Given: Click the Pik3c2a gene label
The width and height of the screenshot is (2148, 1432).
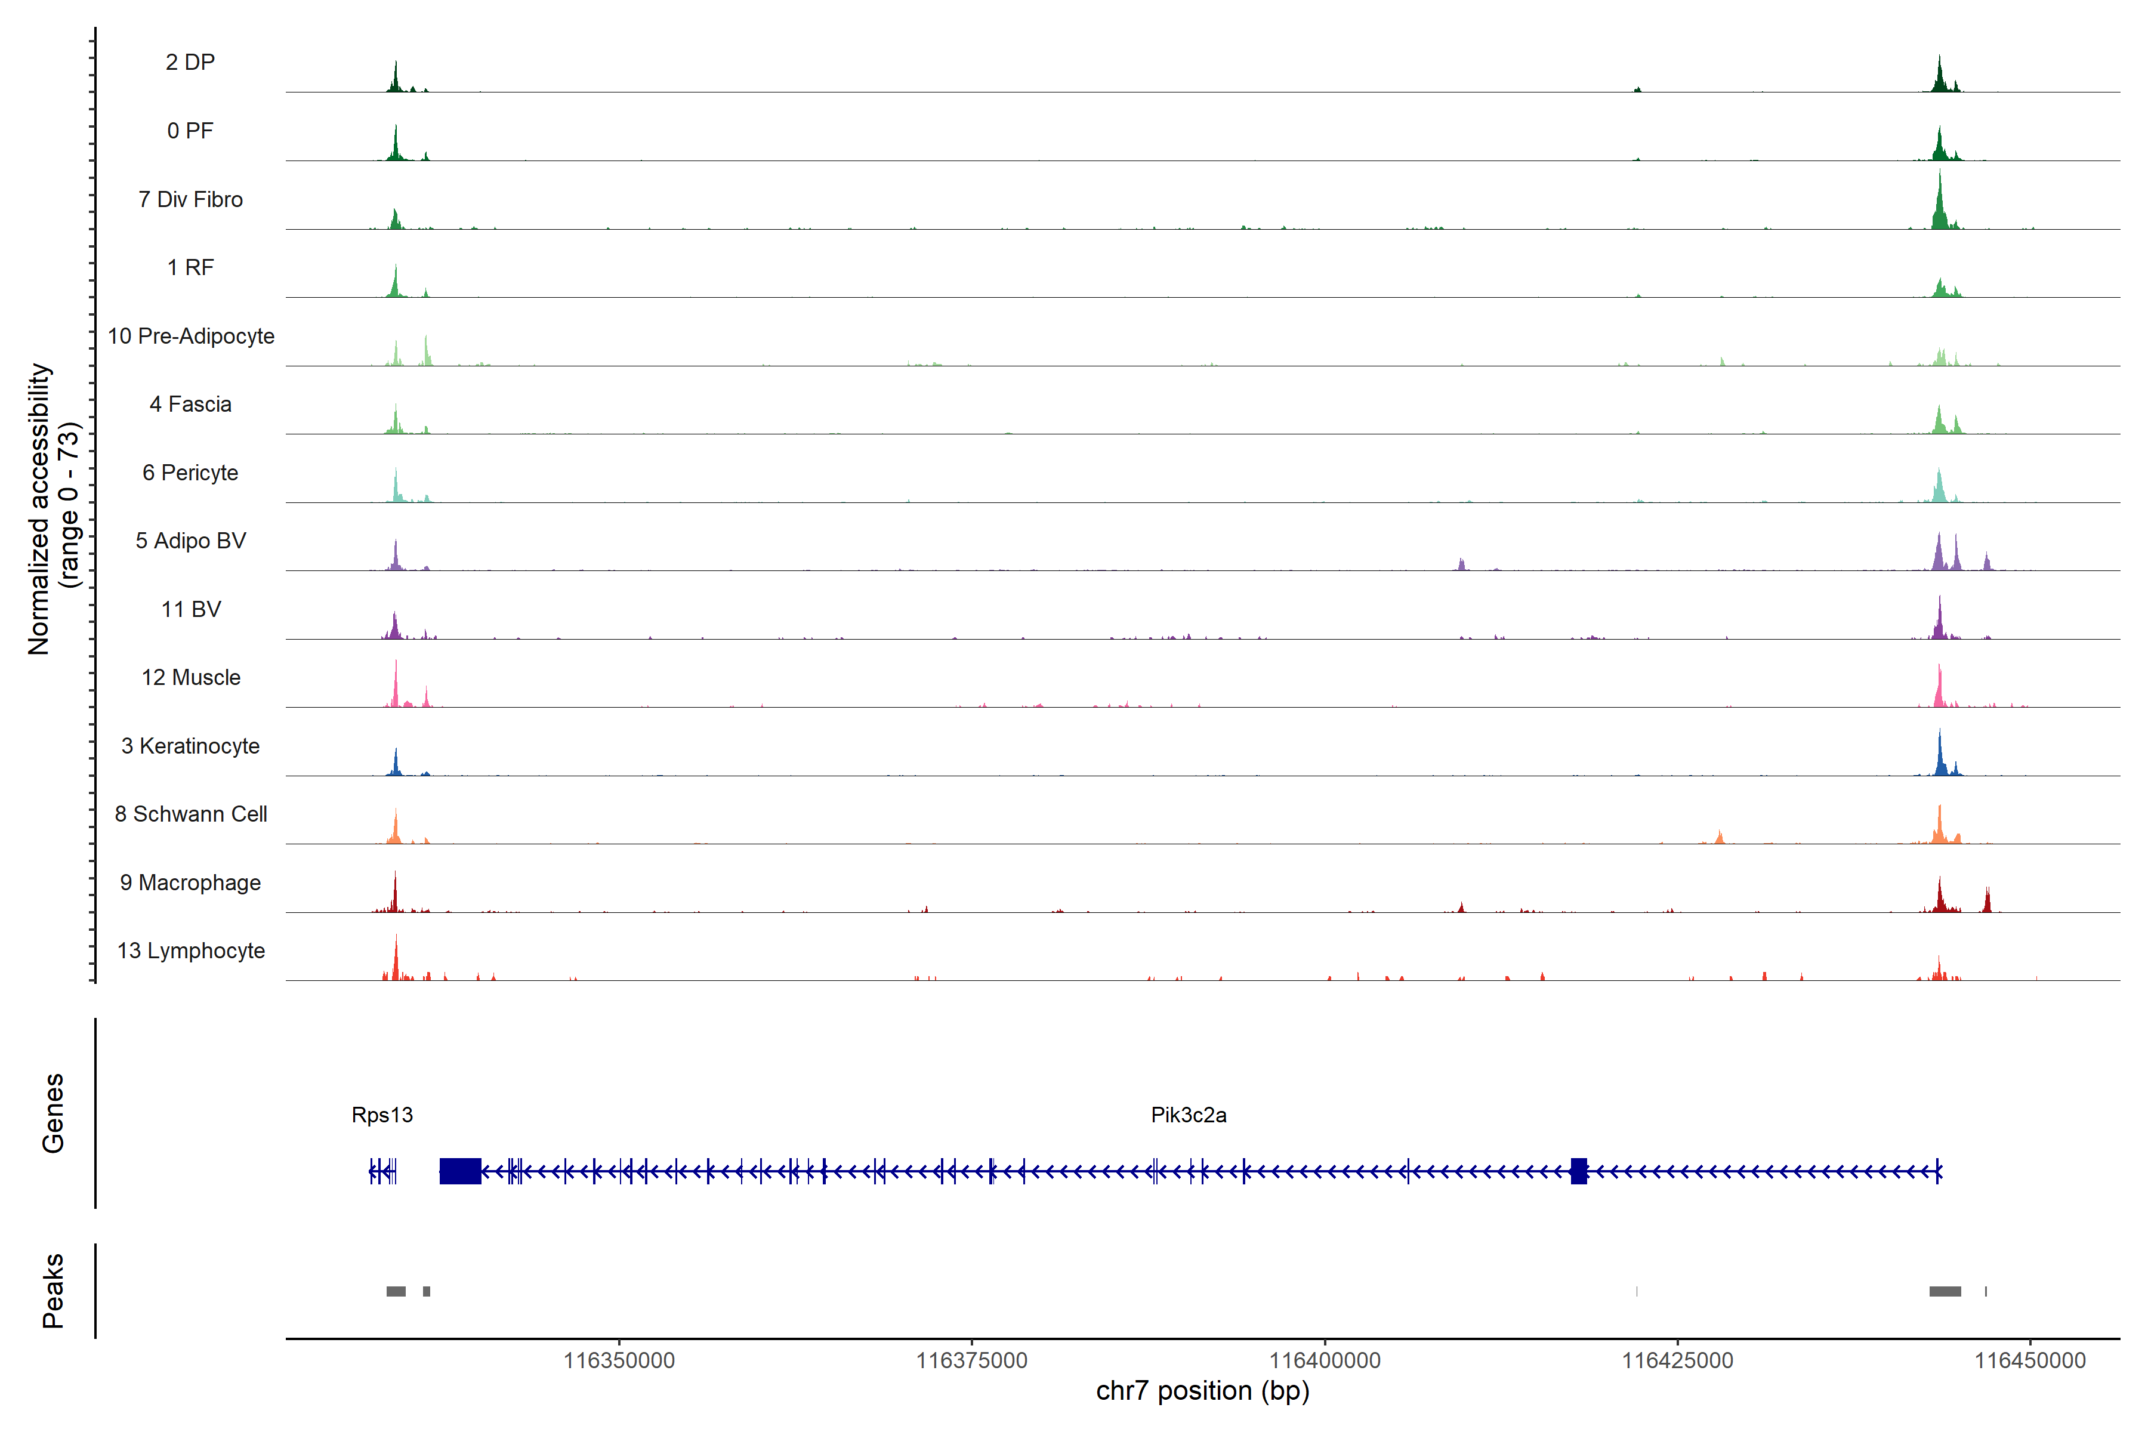Looking at the screenshot, I should [x=1188, y=1115].
